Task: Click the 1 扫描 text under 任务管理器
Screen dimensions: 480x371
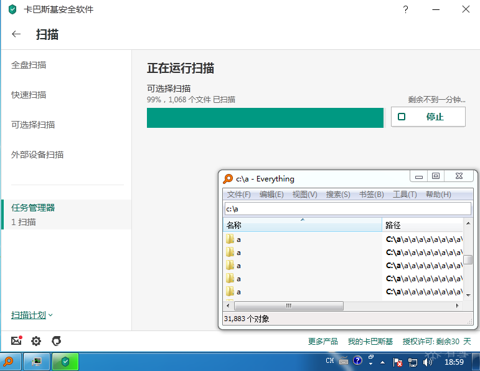Action: tap(24, 222)
